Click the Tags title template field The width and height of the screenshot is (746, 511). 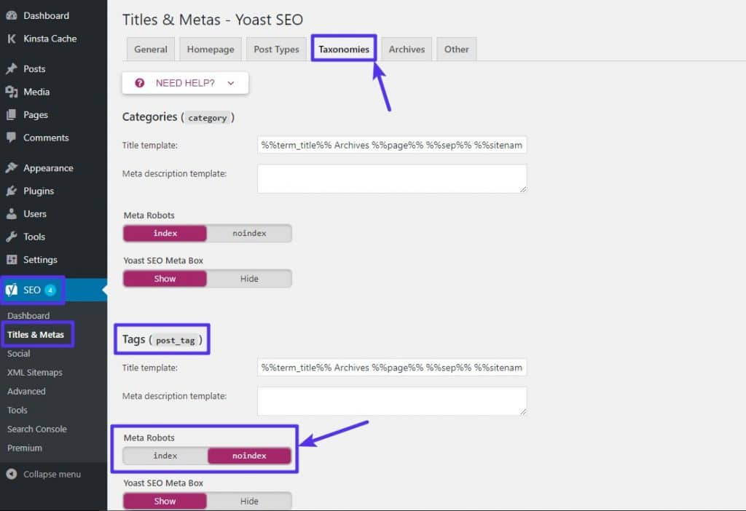392,368
